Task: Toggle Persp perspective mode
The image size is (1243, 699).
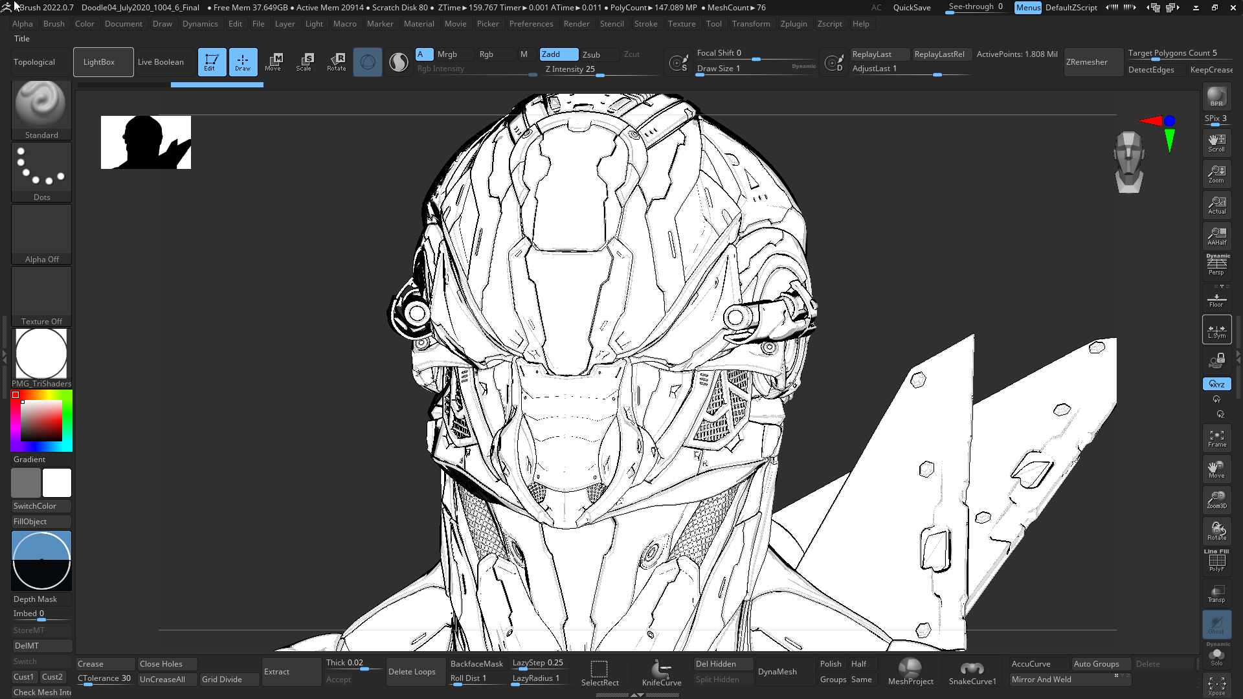Action: coord(1216,265)
